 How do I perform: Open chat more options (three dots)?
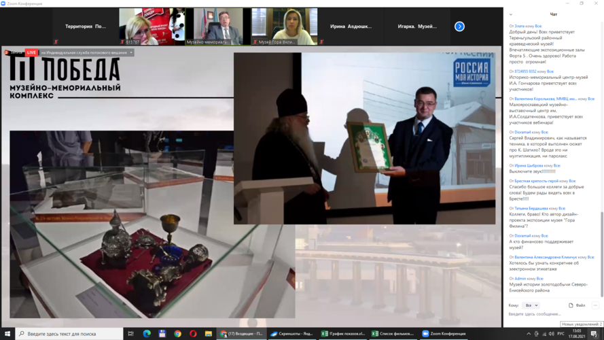(595, 305)
